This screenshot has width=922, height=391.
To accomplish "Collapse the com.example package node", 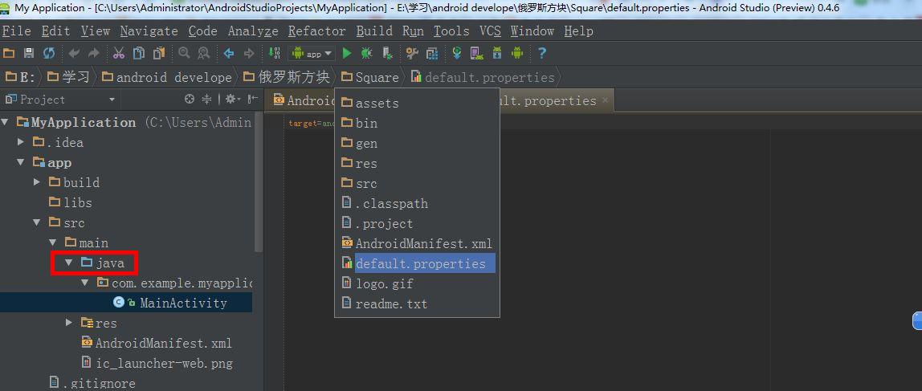I will (84, 283).
